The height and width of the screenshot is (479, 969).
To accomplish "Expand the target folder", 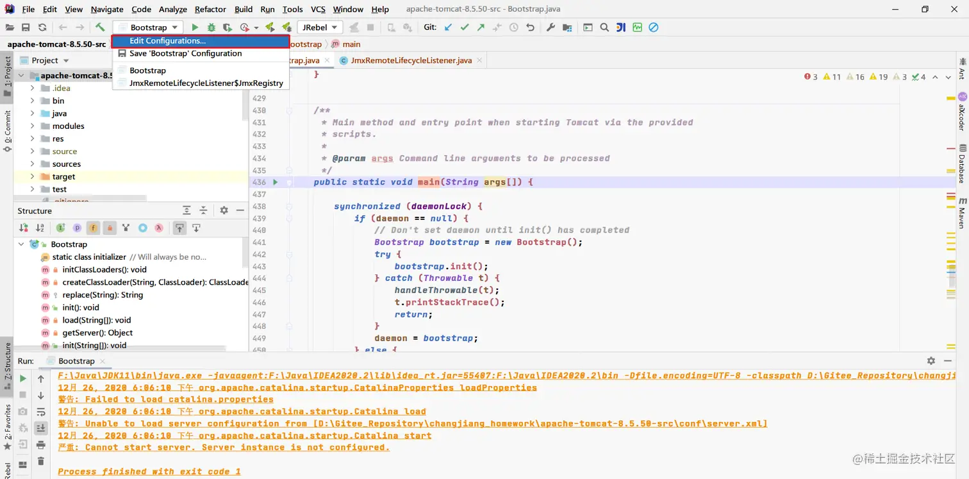I will (x=33, y=176).
